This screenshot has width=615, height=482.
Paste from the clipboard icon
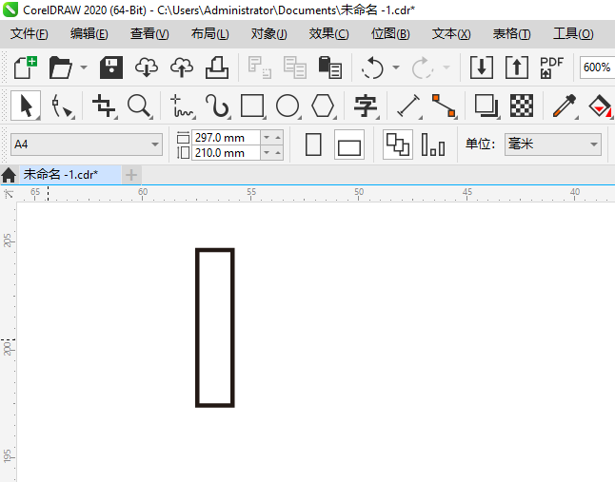329,67
